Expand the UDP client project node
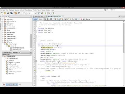The height and width of the screenshot is (94, 125). 3,40
